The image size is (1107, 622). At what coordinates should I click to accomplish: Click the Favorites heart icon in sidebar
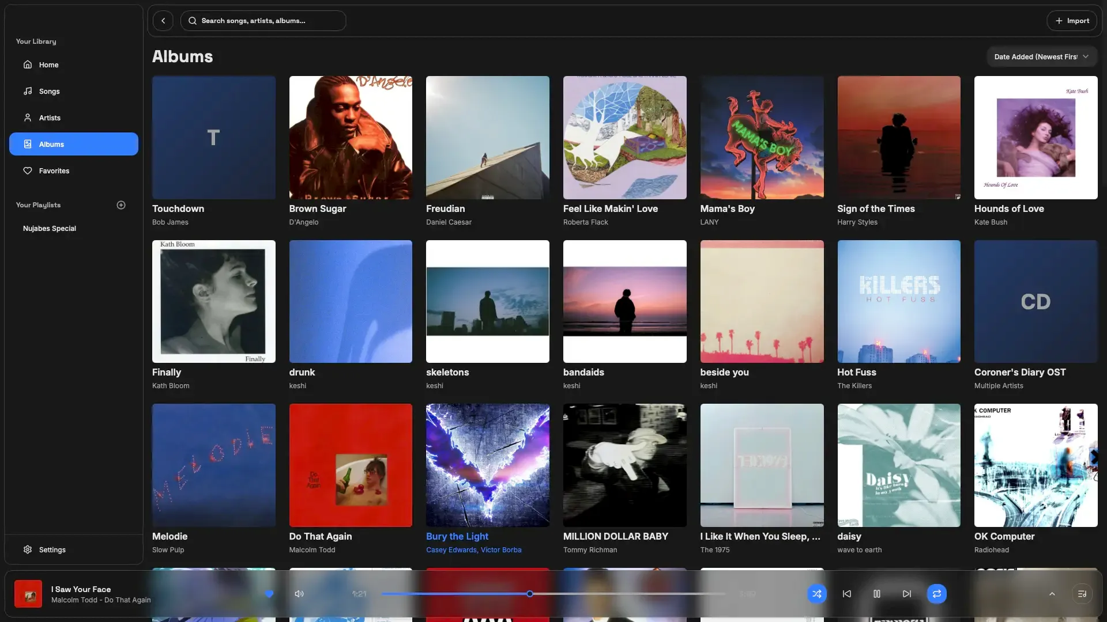28,170
